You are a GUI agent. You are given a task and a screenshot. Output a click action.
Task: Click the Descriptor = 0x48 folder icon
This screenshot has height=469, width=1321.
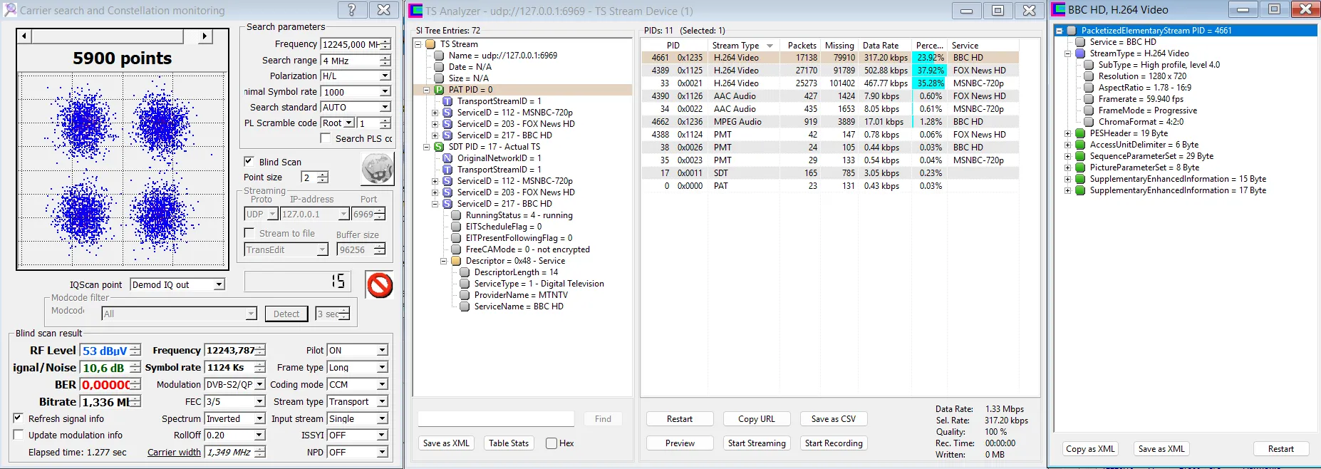(456, 261)
